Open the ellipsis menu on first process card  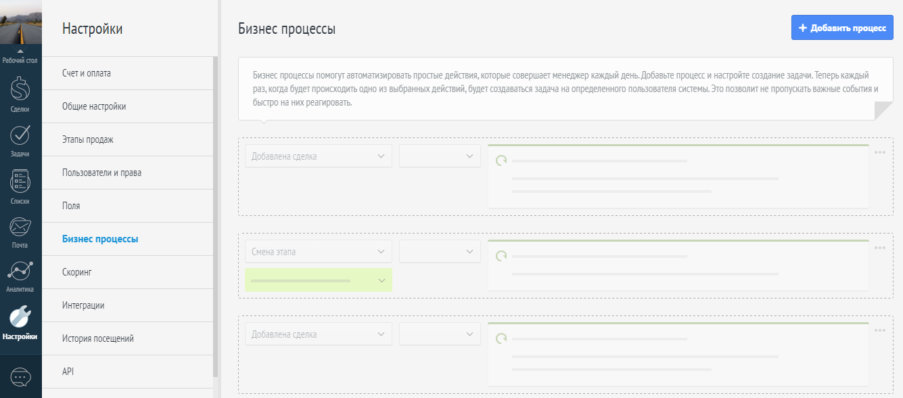point(879,153)
